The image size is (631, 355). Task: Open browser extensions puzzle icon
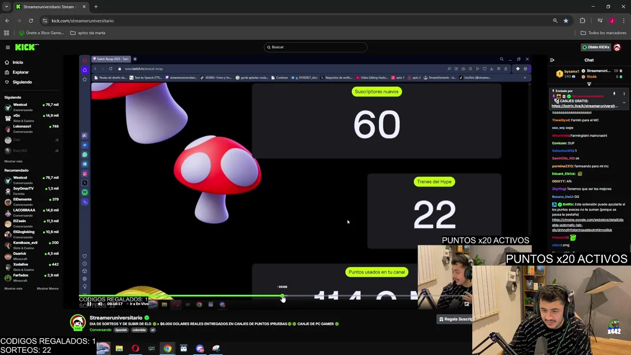tap(583, 21)
